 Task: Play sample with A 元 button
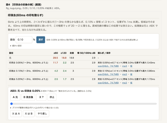pos(15,97)
